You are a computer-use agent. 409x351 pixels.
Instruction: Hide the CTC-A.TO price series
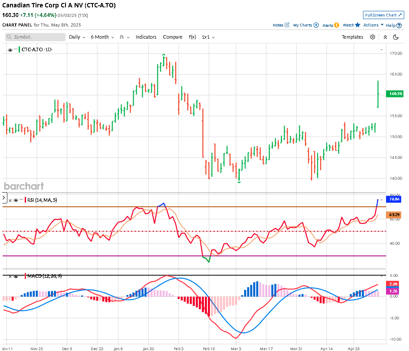pos(10,50)
